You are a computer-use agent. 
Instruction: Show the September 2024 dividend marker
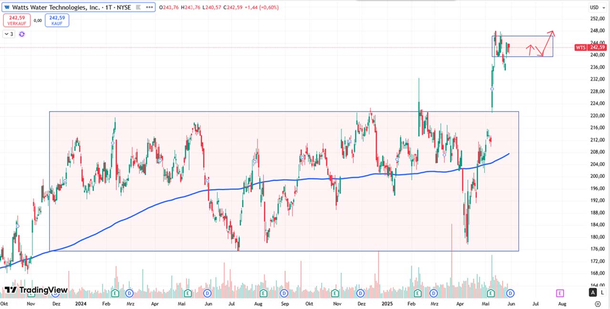coord(284,292)
